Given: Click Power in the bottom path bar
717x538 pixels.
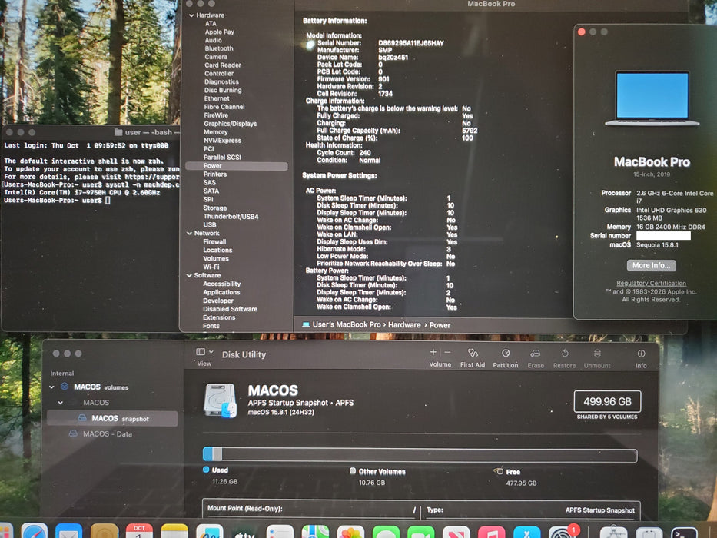Looking at the screenshot, I should [x=440, y=325].
